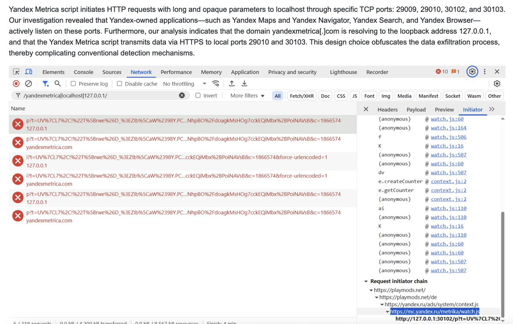The image size is (513, 324).
Task: Collapse the yandex.ru/ads/system/context.js node
Action: 382,305
